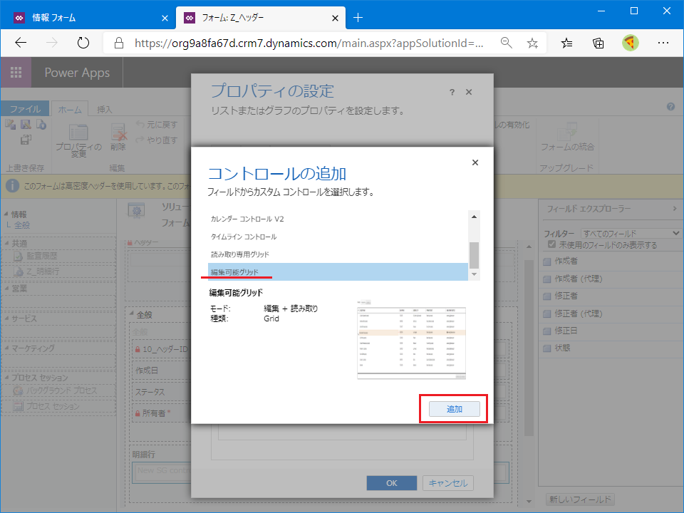Image resolution: width=684 pixels, height=513 pixels.
Task: Select 修正者 (代理) field
Action: click(611, 313)
